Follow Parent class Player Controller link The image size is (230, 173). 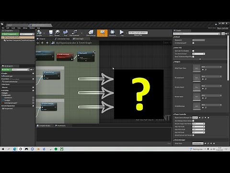pos(222,28)
